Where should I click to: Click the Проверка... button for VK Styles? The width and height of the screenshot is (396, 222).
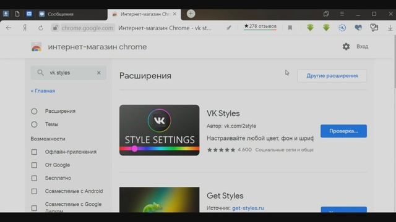(x=344, y=131)
